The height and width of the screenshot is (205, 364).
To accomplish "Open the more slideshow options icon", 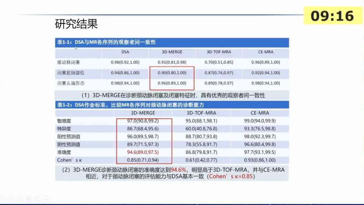I will point(47,199).
